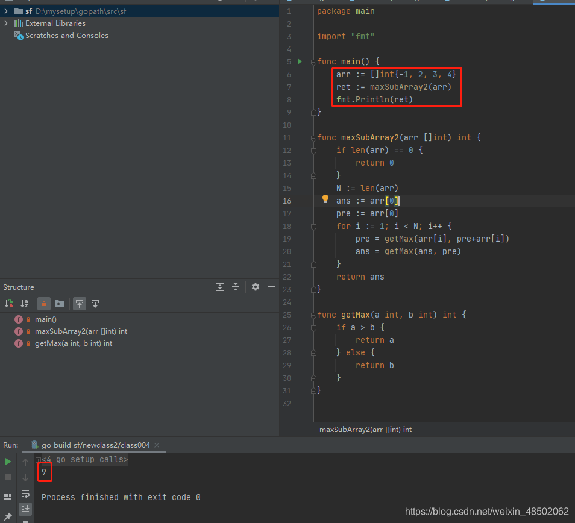The width and height of the screenshot is (575, 523).
Task: Click on import "fmt" line
Action: (x=346, y=36)
